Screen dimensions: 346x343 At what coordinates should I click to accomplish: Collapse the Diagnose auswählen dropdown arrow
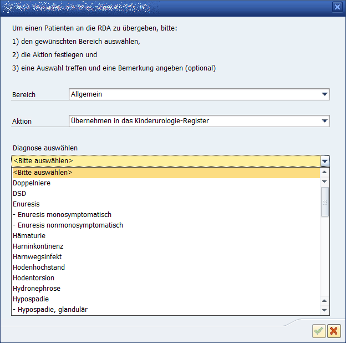click(x=325, y=161)
